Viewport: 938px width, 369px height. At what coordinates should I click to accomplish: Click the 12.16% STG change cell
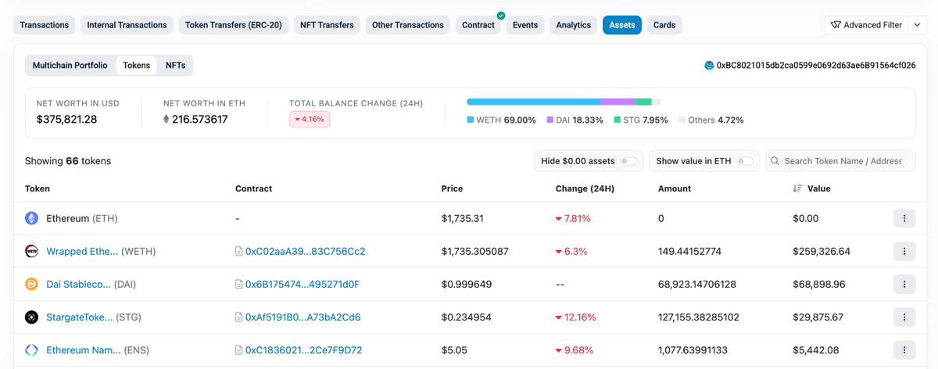575,317
